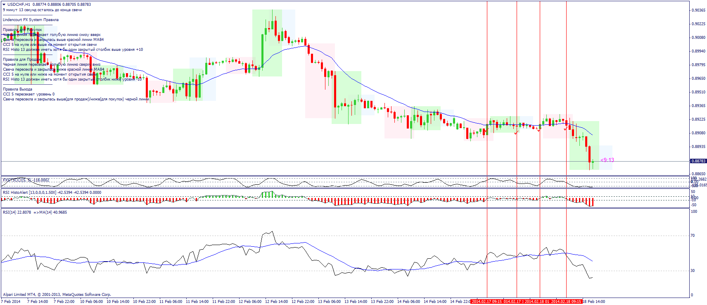The image size is (707, 305).
Task: Select the 'Правила для Продаж' heading
Action: (x=21, y=60)
